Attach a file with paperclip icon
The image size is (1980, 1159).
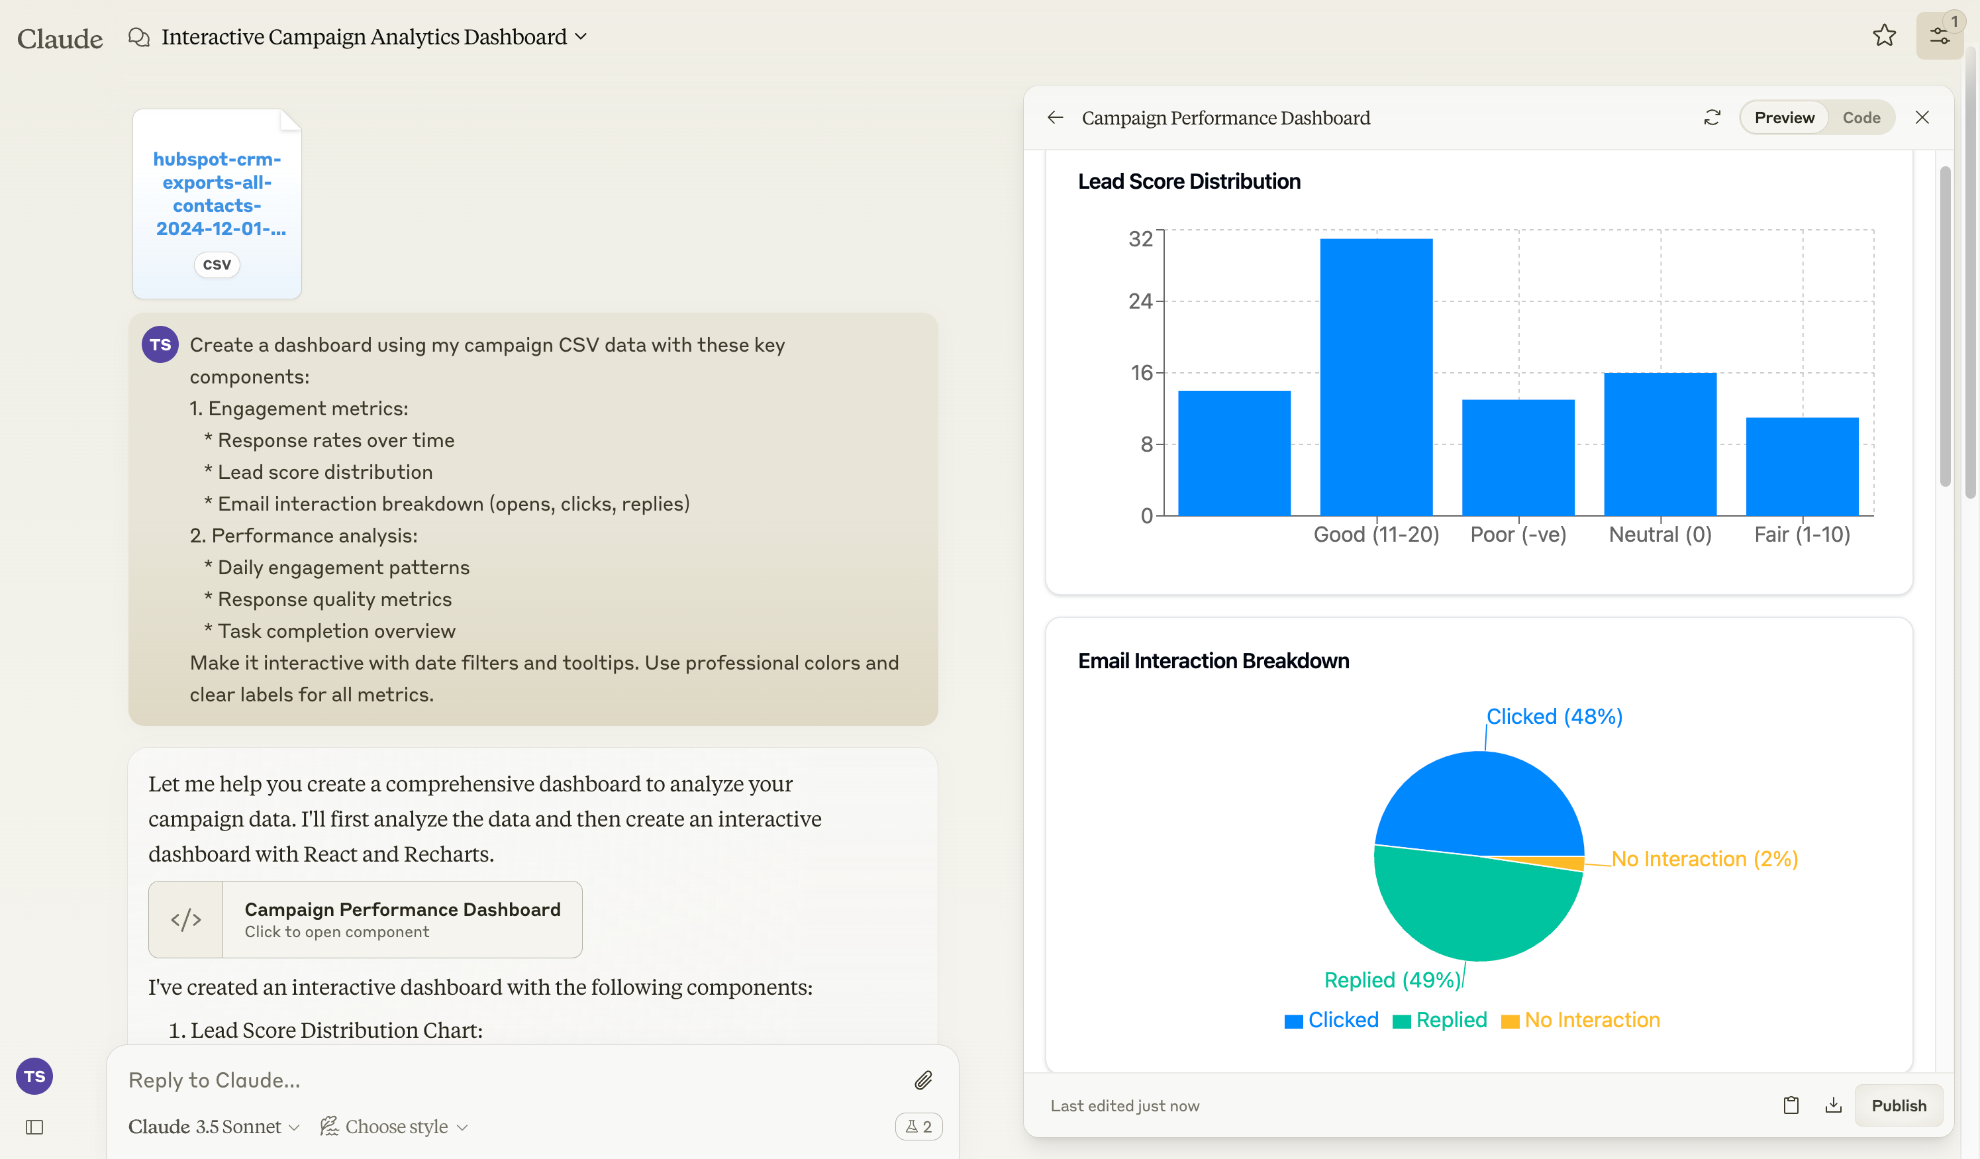tap(923, 1080)
